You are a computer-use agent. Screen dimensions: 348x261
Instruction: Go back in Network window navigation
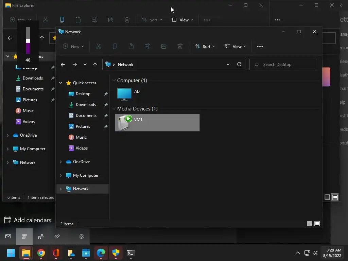coord(63,65)
